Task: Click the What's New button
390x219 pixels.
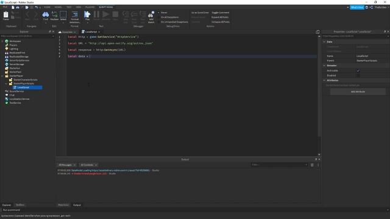Action: [356, 7]
